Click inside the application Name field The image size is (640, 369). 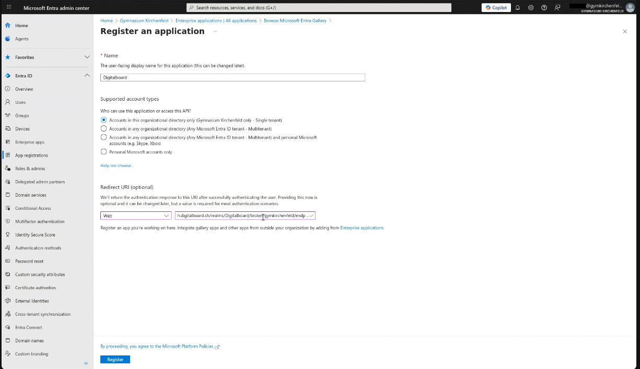[232, 77]
